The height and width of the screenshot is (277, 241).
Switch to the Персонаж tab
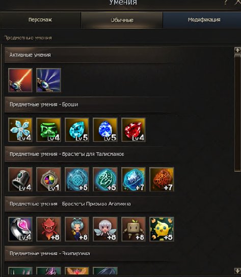click(x=40, y=20)
